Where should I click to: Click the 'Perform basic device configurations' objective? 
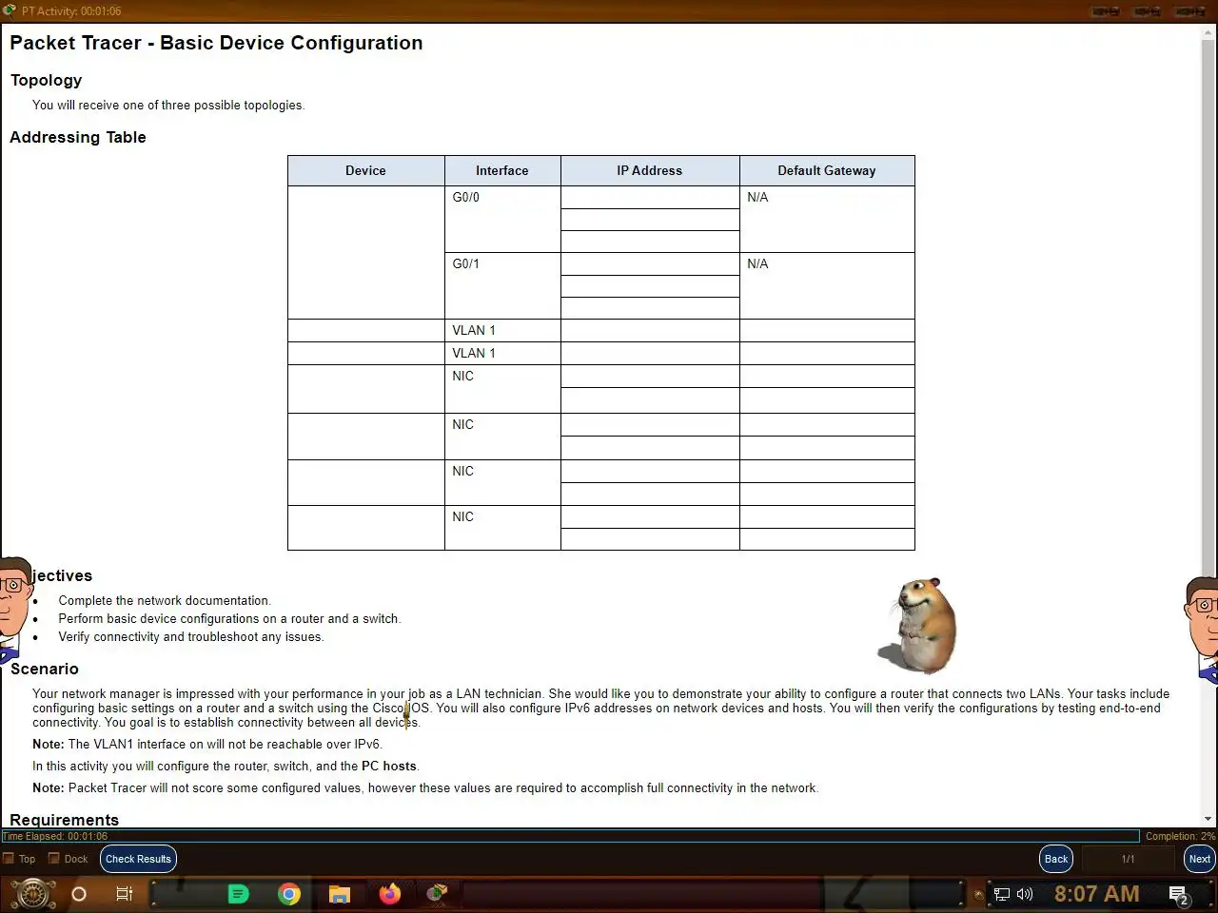(229, 619)
